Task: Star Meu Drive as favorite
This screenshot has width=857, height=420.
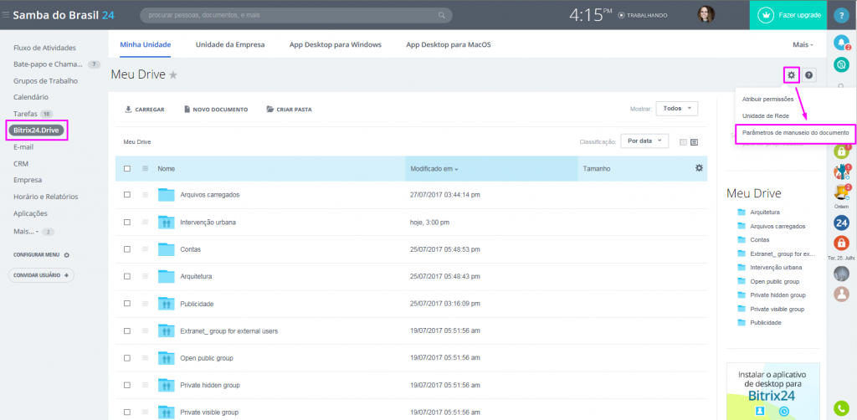Action: (173, 74)
